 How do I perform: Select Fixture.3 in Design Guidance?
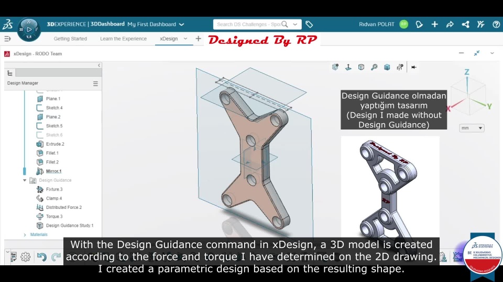(x=54, y=189)
